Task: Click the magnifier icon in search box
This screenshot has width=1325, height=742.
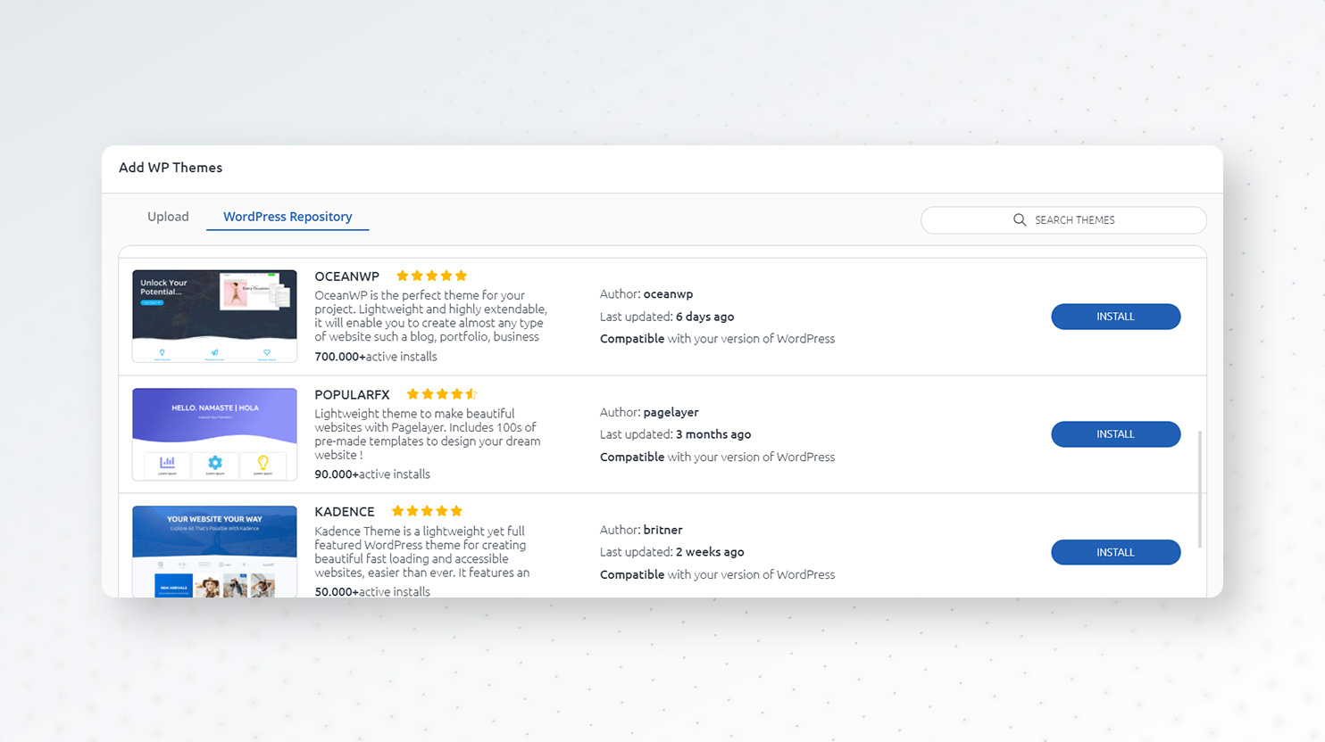Action: (1020, 220)
